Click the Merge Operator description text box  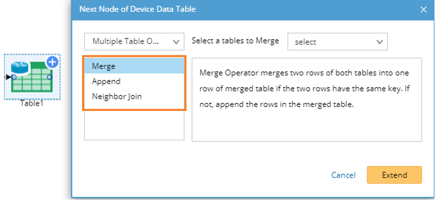(x=306, y=99)
